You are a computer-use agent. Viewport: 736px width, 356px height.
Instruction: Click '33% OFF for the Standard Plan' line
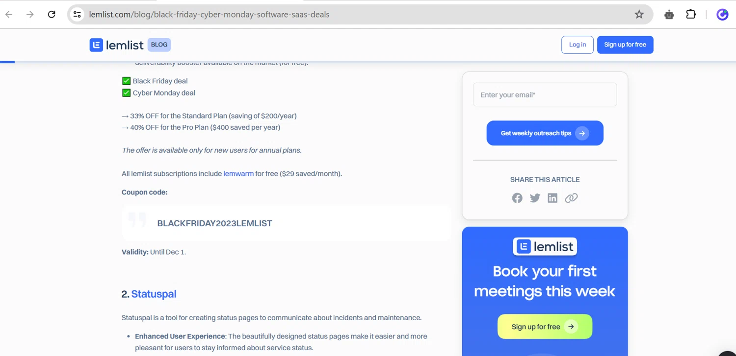pos(209,116)
